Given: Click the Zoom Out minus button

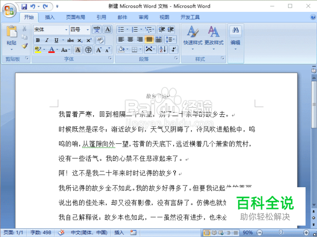Looking at the screenshot, I should click(x=260, y=233).
